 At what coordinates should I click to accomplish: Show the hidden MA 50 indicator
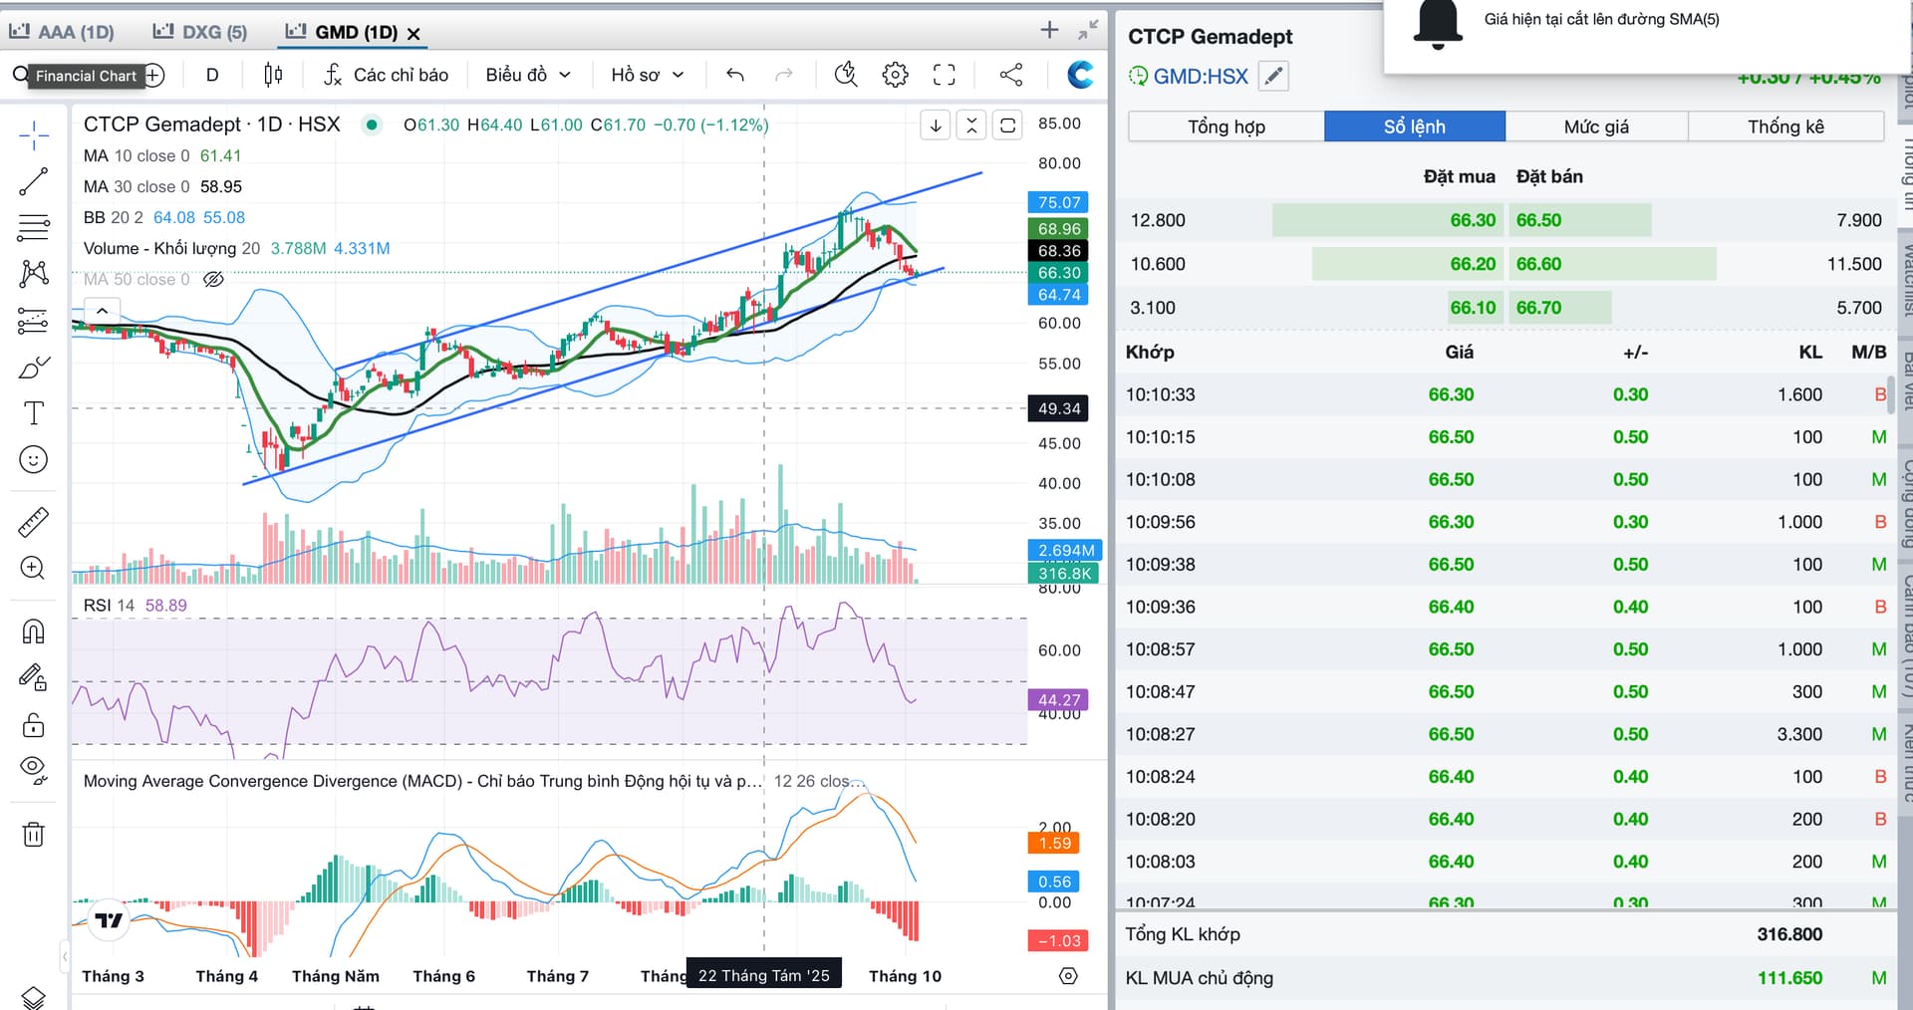213,279
